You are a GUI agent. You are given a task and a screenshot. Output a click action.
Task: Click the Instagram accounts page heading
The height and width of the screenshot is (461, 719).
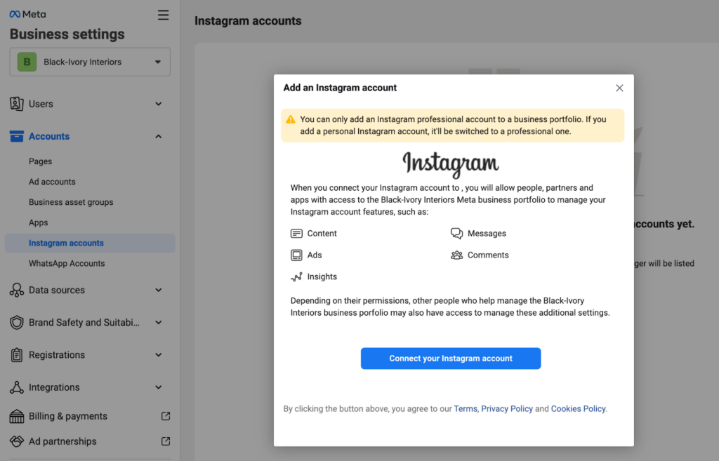pyautogui.click(x=248, y=21)
